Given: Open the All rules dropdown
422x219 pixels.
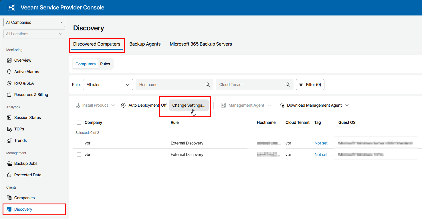Looking at the screenshot, I should [108, 85].
